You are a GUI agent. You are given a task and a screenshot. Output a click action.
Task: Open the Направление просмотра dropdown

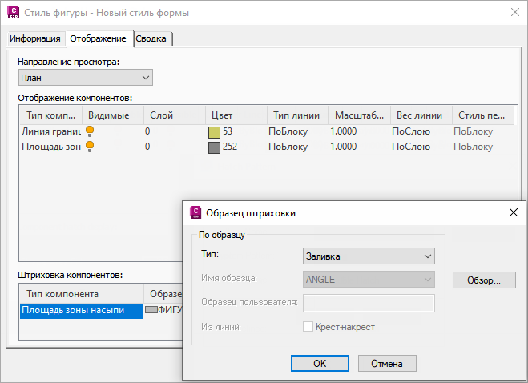[85, 78]
